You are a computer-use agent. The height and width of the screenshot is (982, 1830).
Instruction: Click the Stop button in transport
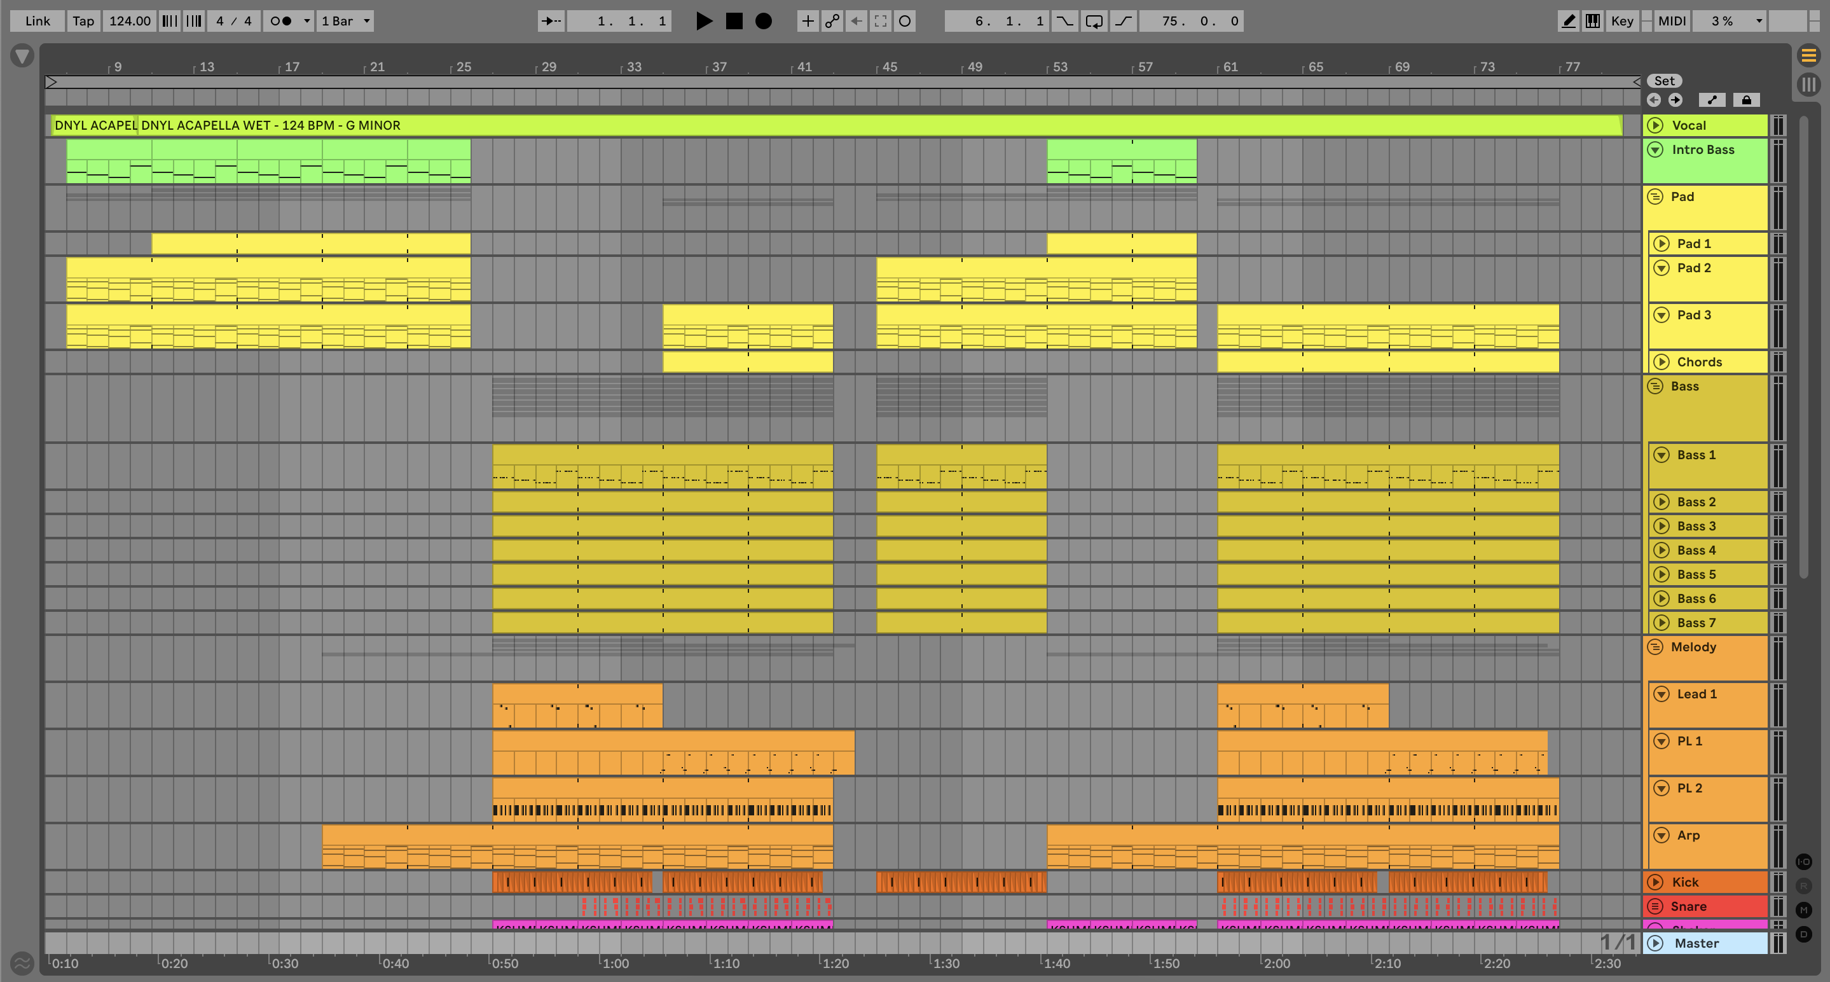click(x=734, y=22)
